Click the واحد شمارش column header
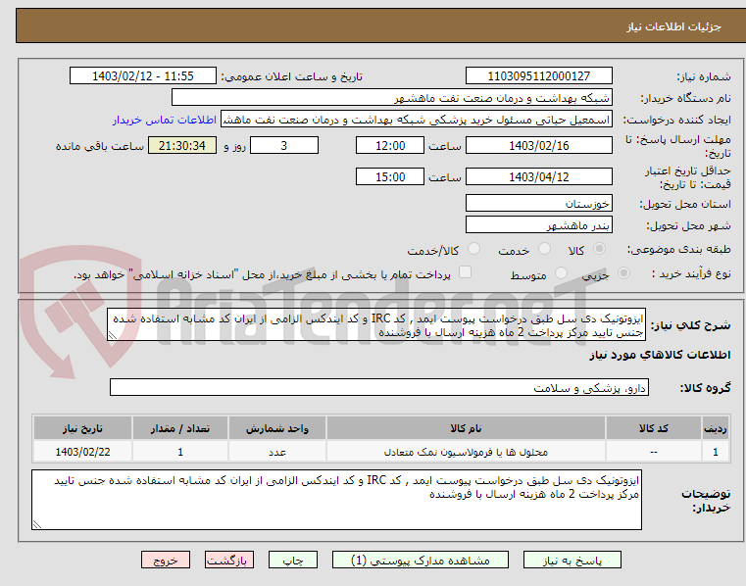This screenshot has height=586, width=746. [277, 428]
